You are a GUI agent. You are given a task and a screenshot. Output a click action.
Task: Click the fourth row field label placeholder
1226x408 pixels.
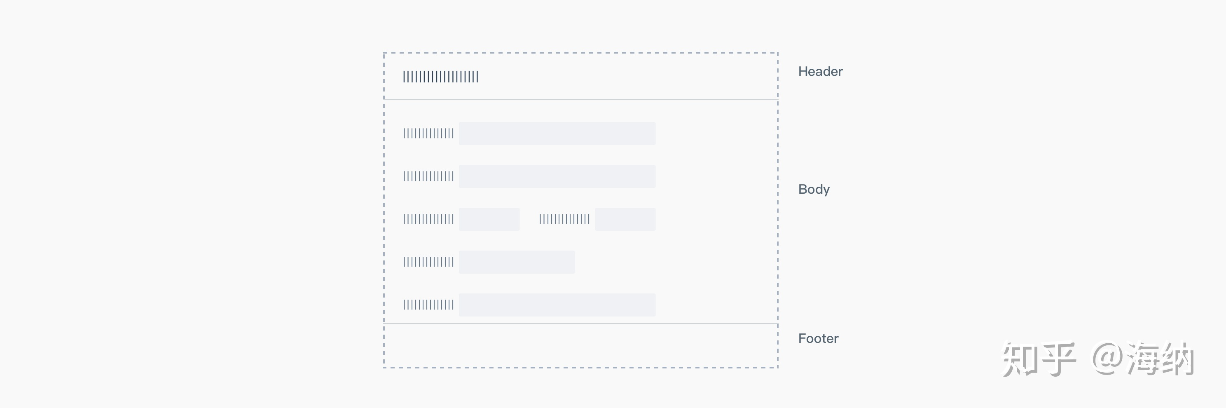pyautogui.click(x=428, y=262)
